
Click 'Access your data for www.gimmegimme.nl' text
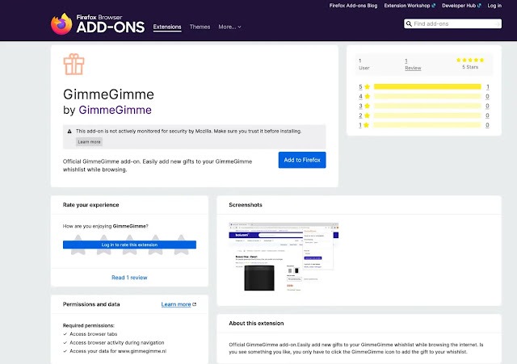118,351
